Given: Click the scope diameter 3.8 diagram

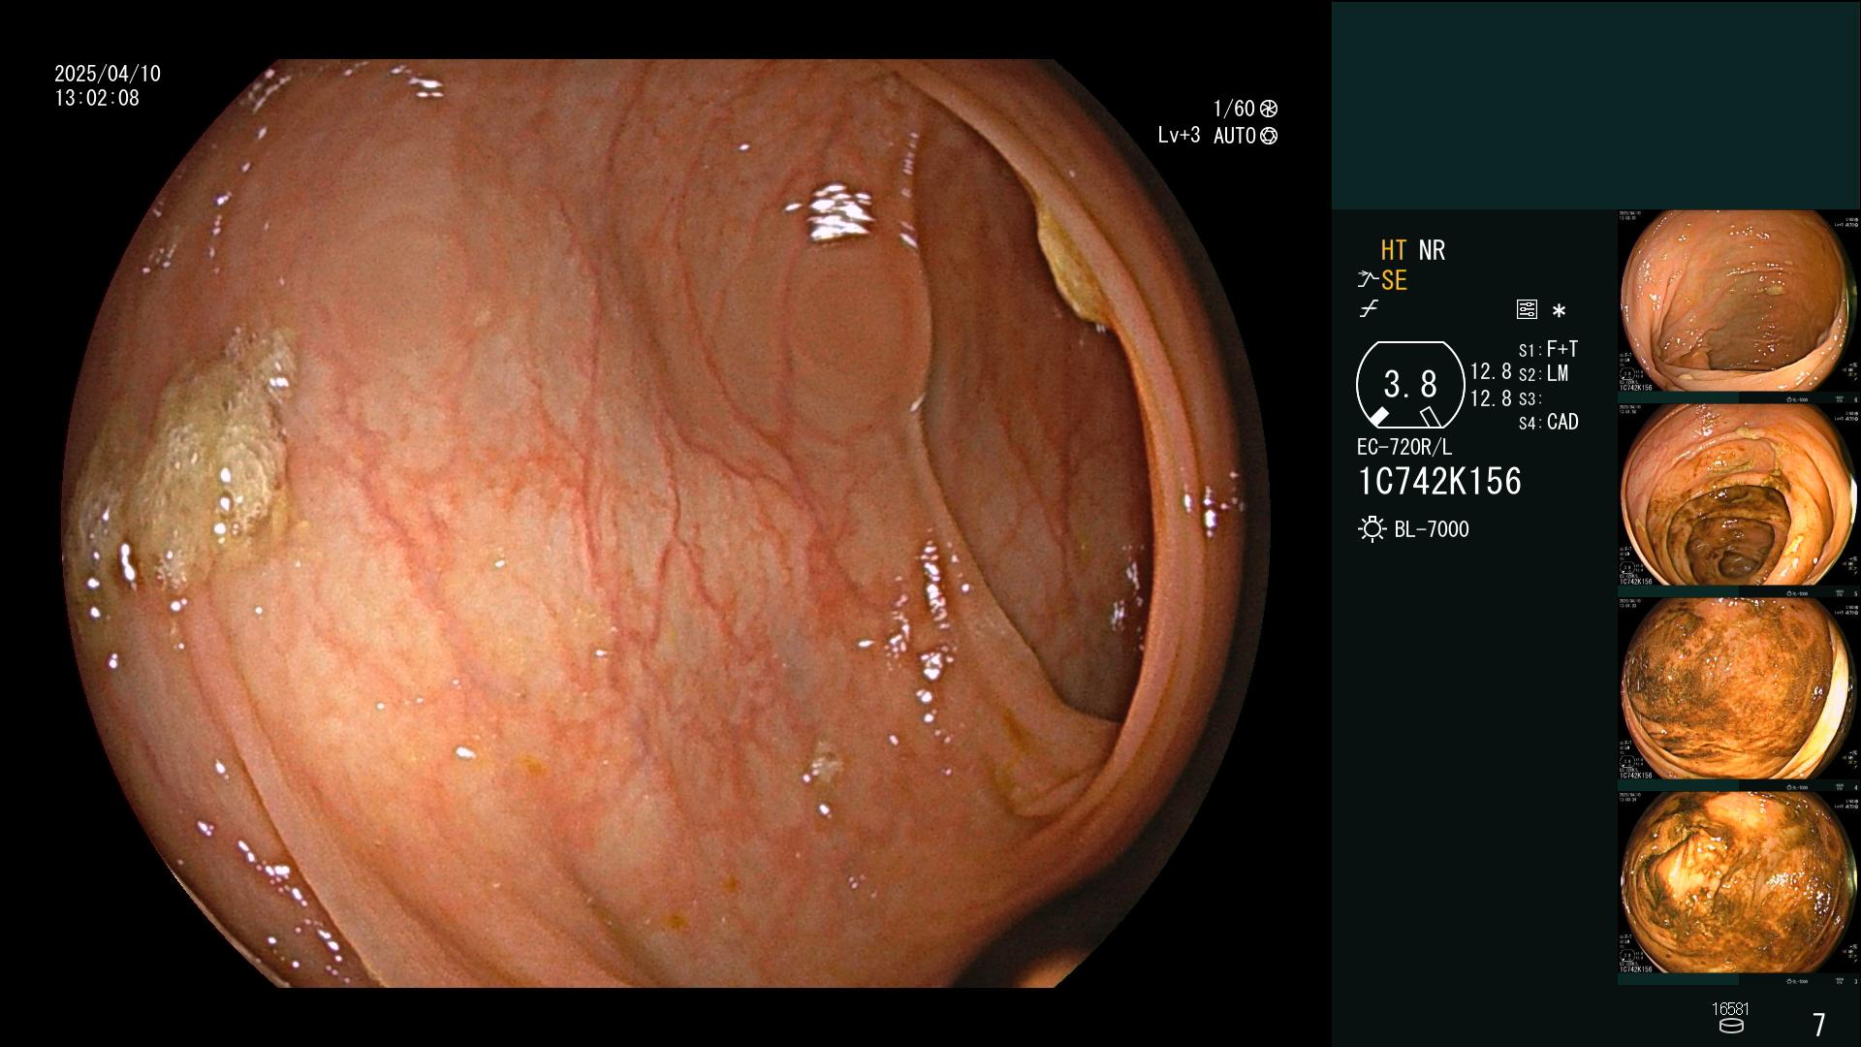Looking at the screenshot, I should pos(1410,385).
